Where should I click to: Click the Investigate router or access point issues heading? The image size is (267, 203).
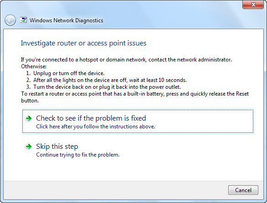(84, 43)
